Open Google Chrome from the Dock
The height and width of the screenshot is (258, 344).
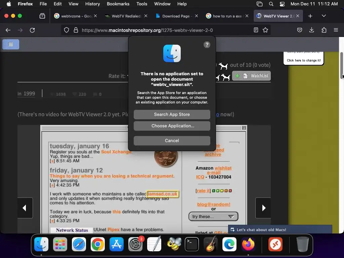pyautogui.click(x=98, y=244)
